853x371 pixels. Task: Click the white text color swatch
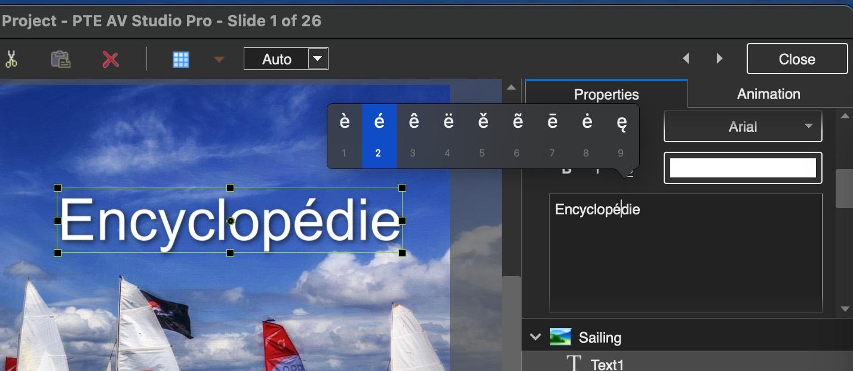pos(743,168)
